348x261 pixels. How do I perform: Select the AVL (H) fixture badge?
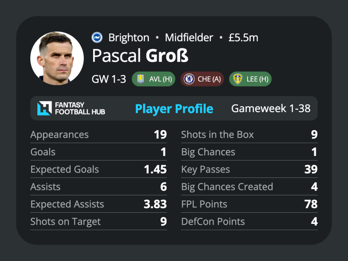[154, 79]
